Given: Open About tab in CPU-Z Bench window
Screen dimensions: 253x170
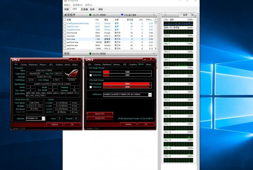Looking at the screenshot, I should click(x=149, y=64).
